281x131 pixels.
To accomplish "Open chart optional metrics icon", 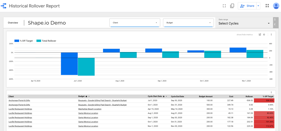I will pyautogui.click(x=260, y=35).
